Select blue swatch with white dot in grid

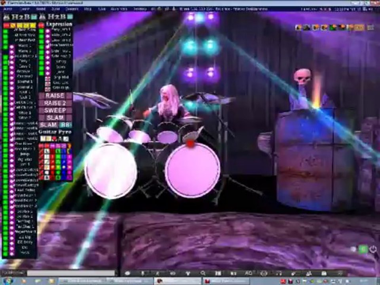64,167
